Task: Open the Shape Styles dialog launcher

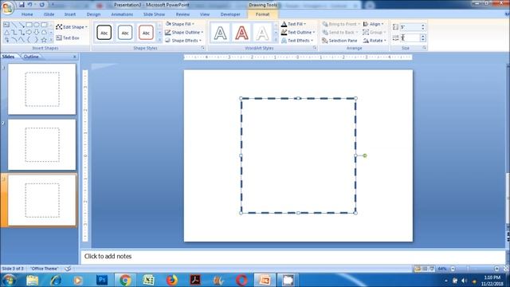Action: (x=202, y=48)
